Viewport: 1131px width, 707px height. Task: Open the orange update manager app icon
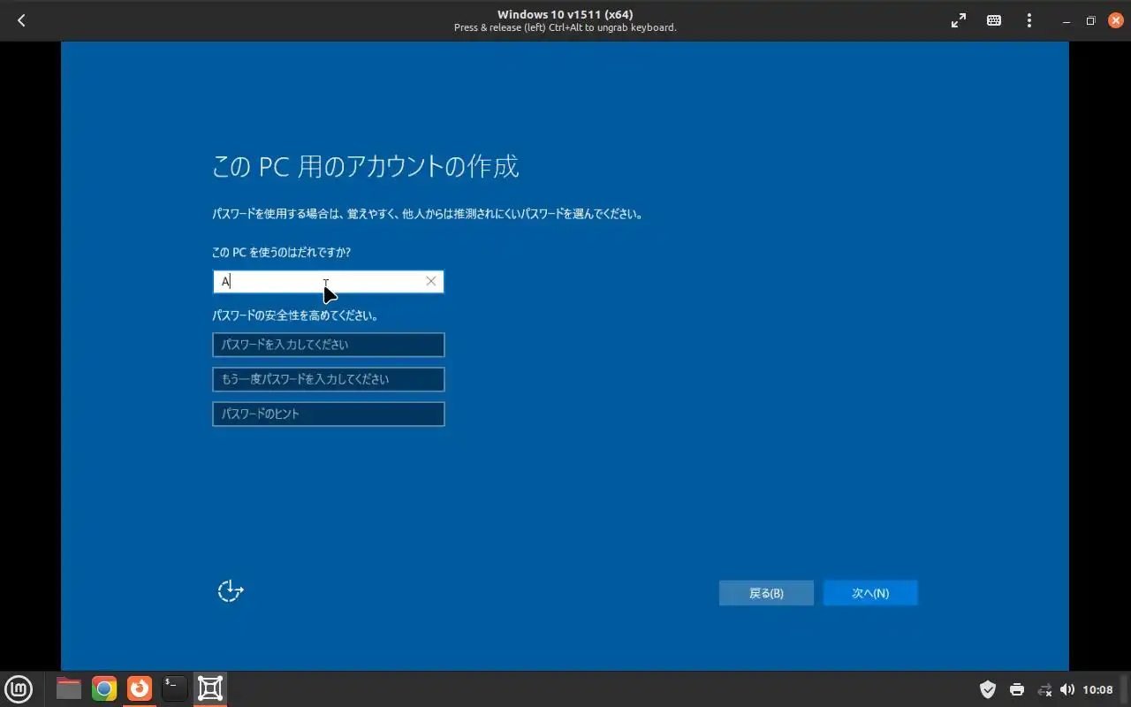[140, 688]
